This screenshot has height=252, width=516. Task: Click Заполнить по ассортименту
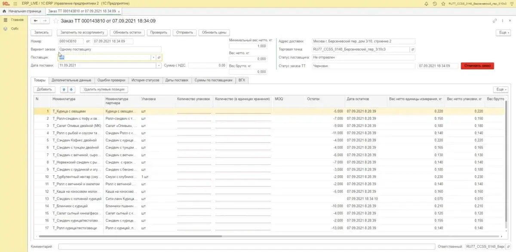click(83, 32)
